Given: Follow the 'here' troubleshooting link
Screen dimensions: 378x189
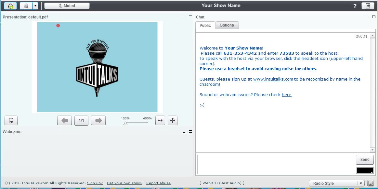Looking at the screenshot, I should pyautogui.click(x=286, y=95).
